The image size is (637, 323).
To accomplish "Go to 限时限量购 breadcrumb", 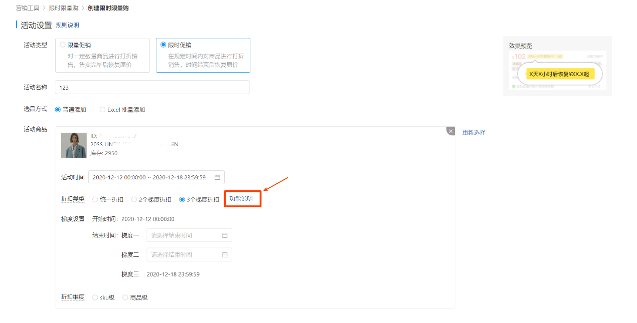I will 63,8.
